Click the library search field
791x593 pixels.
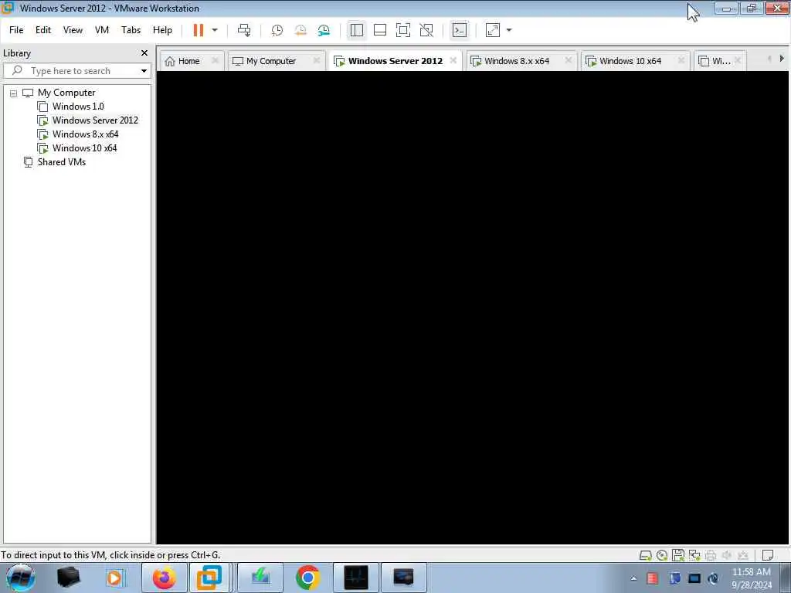(76, 70)
